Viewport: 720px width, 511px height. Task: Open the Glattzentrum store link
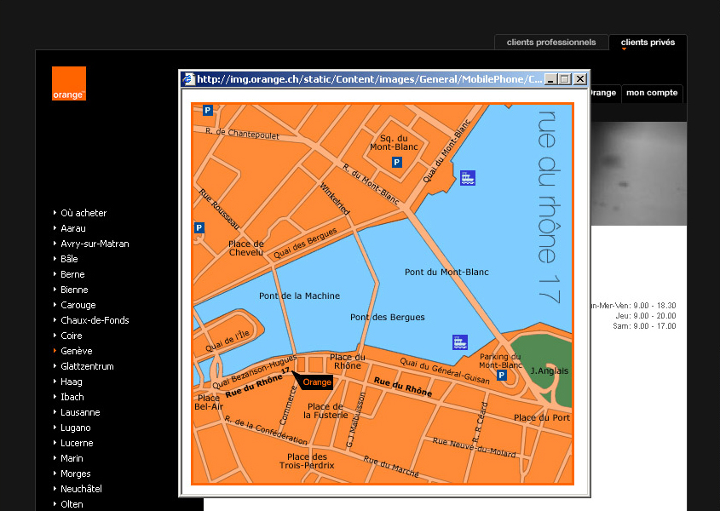click(x=87, y=366)
